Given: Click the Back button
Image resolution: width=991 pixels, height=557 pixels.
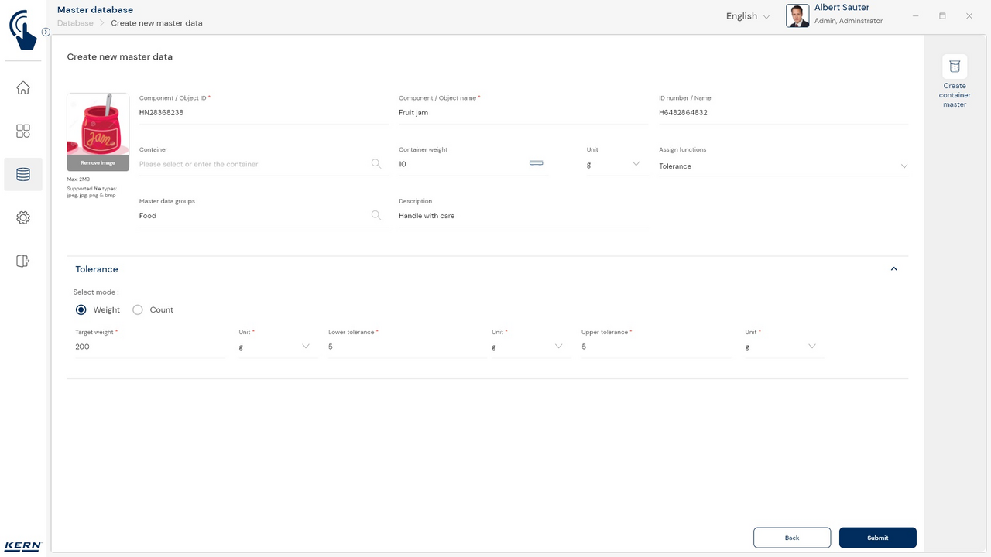Looking at the screenshot, I should point(791,538).
